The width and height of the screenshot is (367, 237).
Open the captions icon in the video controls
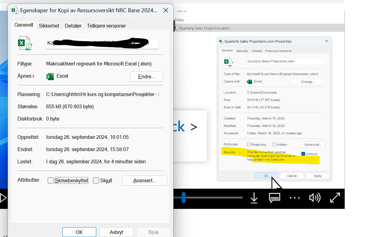point(274,198)
